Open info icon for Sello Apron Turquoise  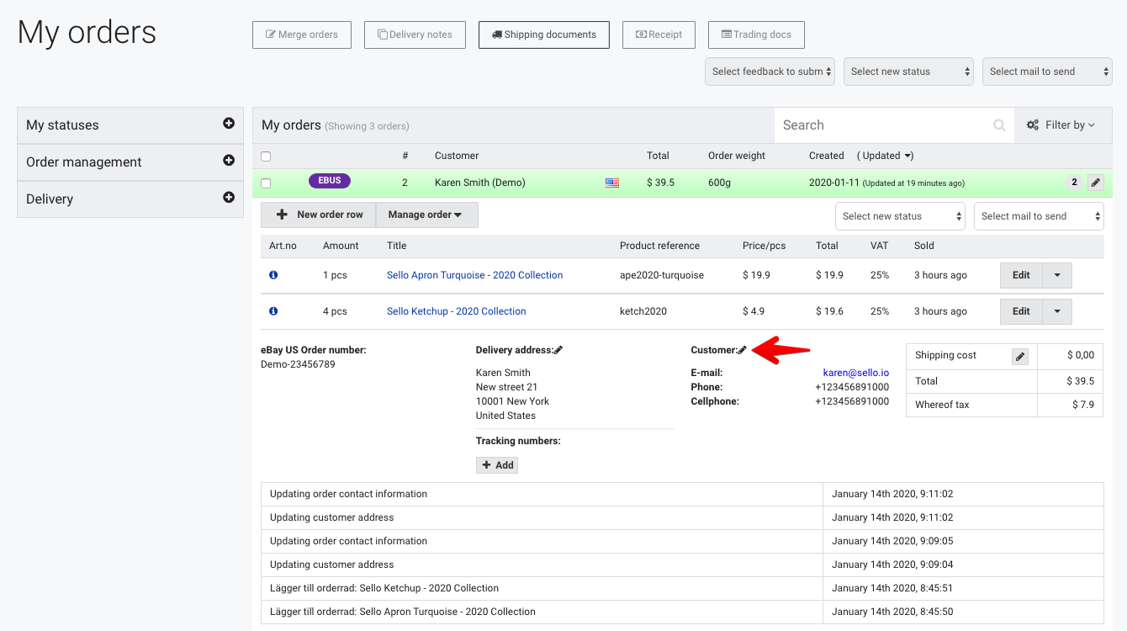[273, 275]
